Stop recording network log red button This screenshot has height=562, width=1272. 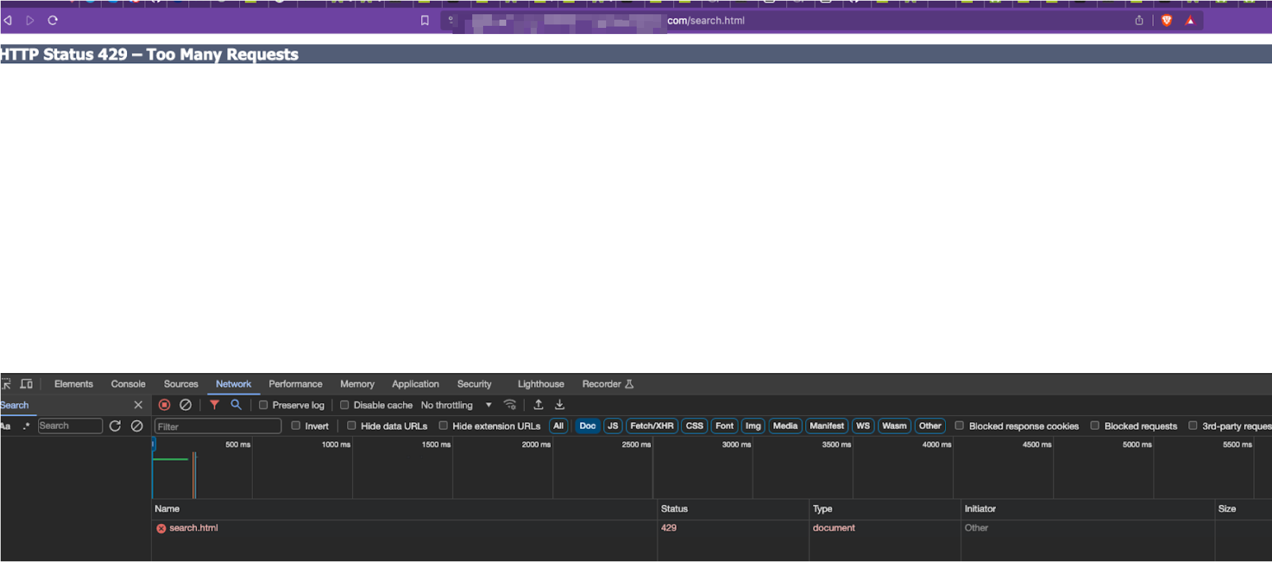pos(164,405)
